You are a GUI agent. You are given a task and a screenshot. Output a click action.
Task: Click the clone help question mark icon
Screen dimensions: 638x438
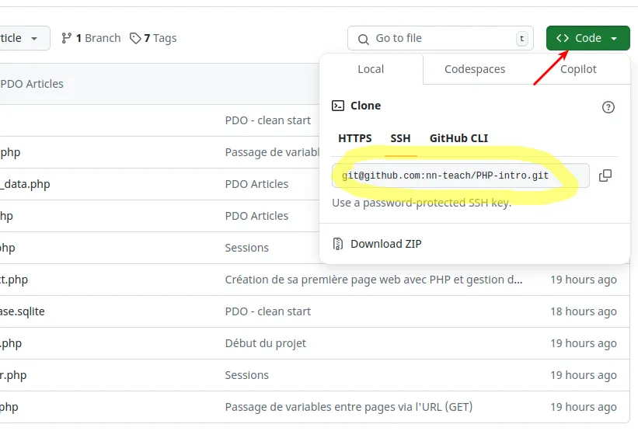[x=608, y=107]
